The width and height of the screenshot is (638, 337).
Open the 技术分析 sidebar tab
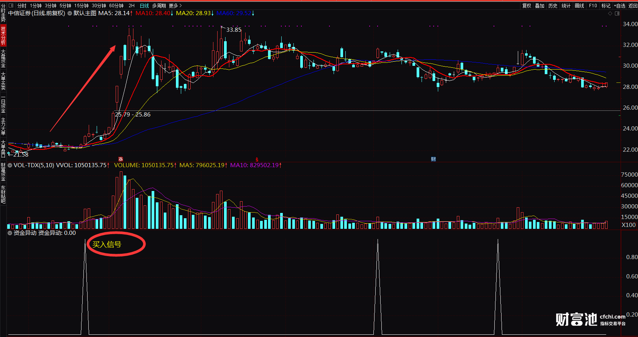pyautogui.click(x=3, y=35)
